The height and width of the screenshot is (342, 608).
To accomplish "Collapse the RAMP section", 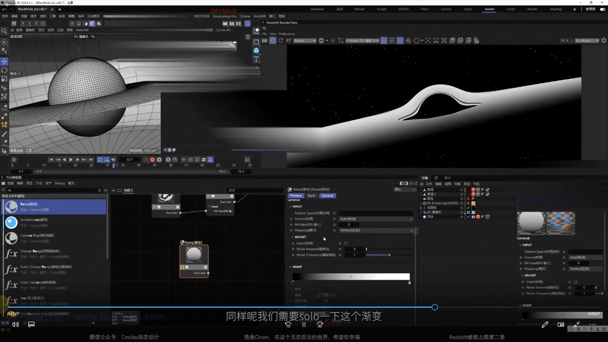I will [291, 267].
